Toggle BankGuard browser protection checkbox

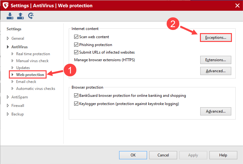click(76, 96)
